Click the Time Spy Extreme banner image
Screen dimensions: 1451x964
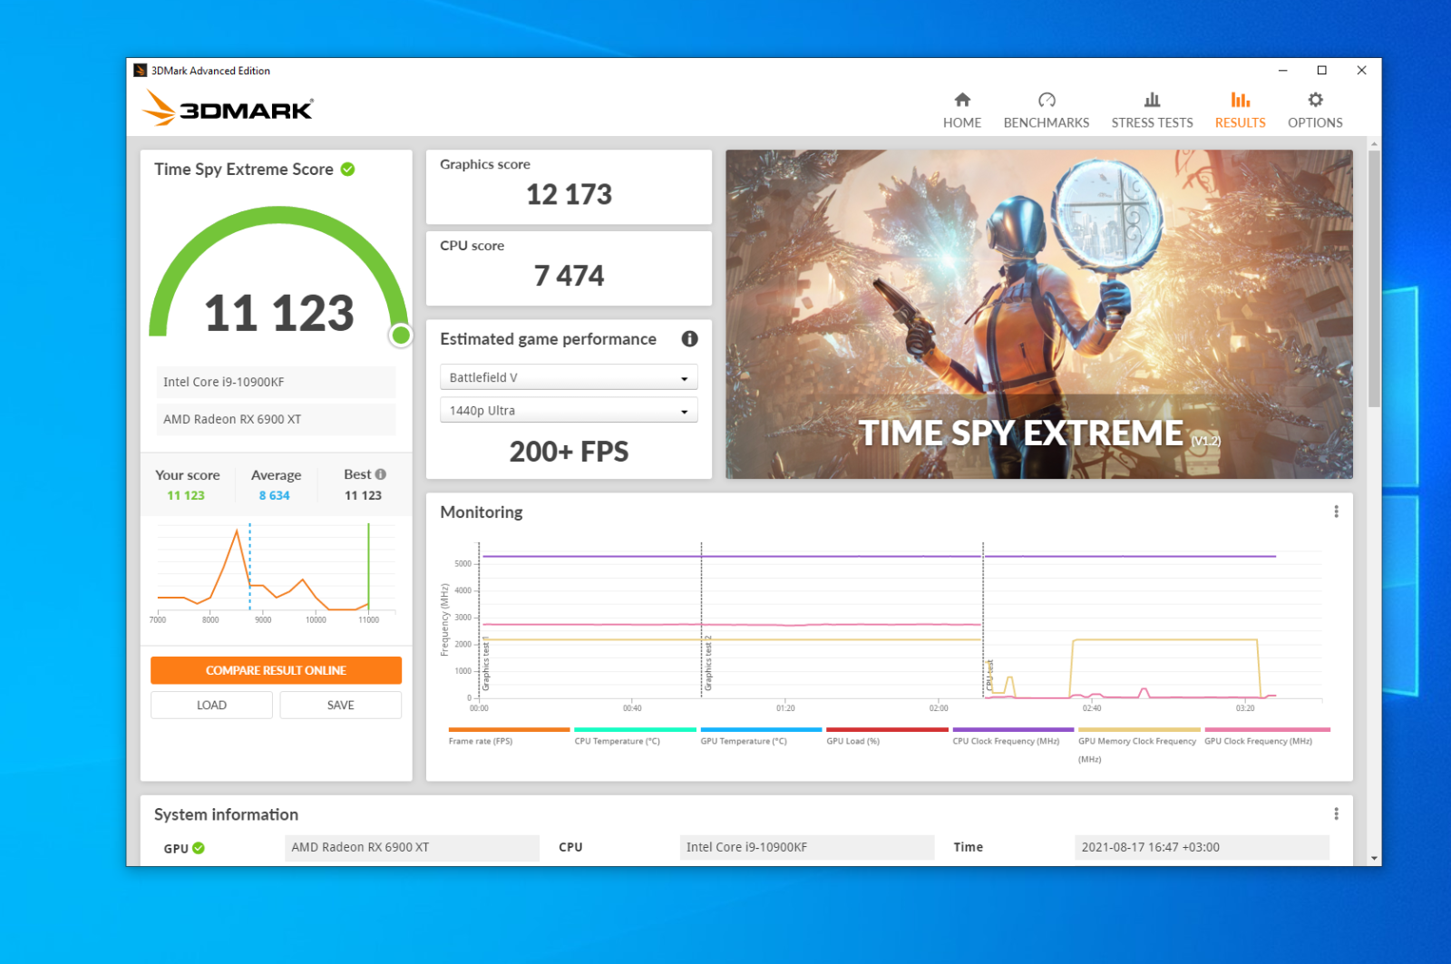coord(1039,314)
